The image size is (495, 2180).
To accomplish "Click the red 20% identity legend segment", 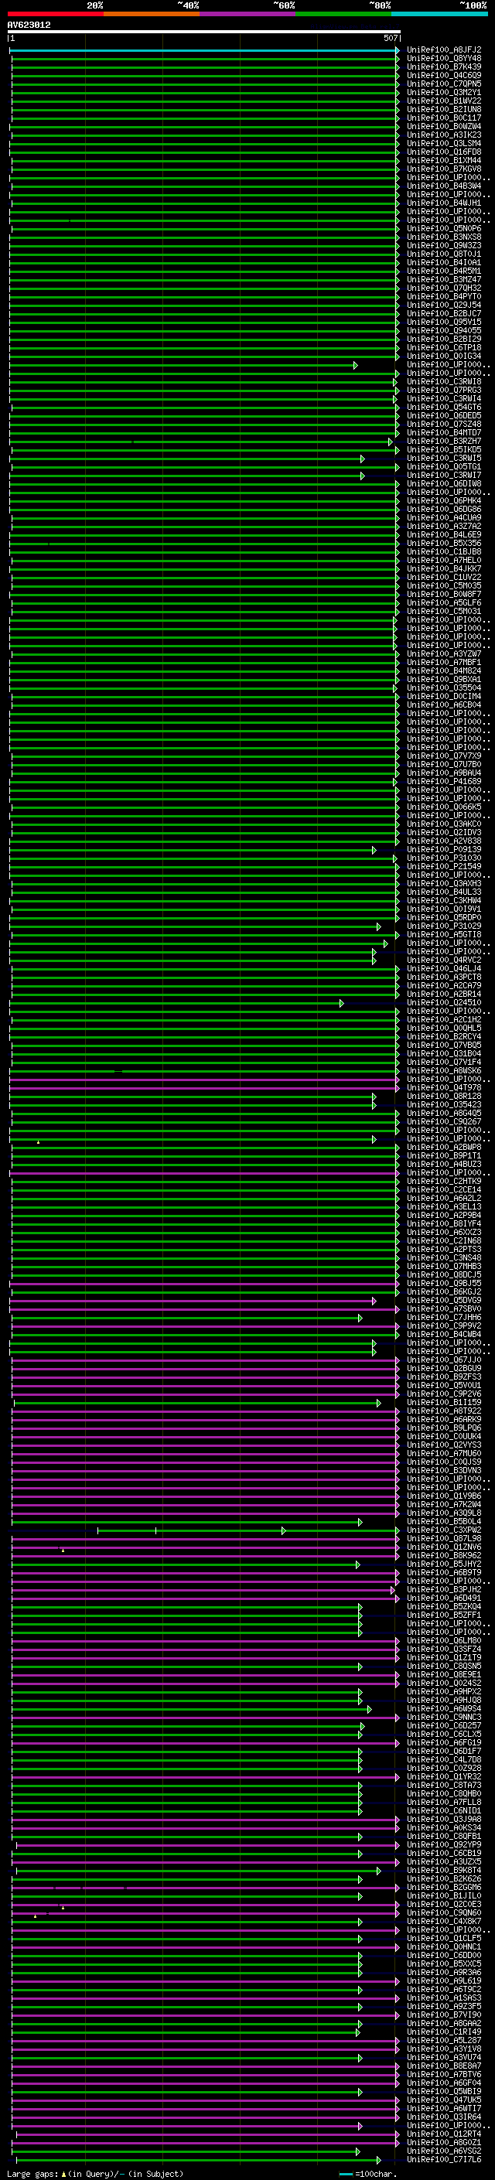I will pos(55,14).
